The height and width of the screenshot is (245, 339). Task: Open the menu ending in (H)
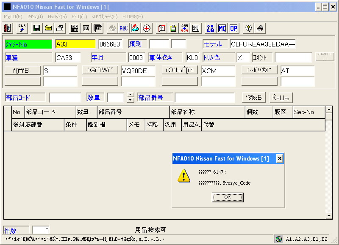133,16
